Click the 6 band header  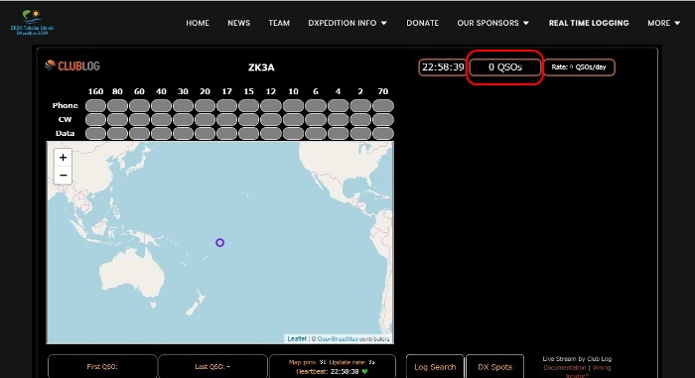[316, 91]
